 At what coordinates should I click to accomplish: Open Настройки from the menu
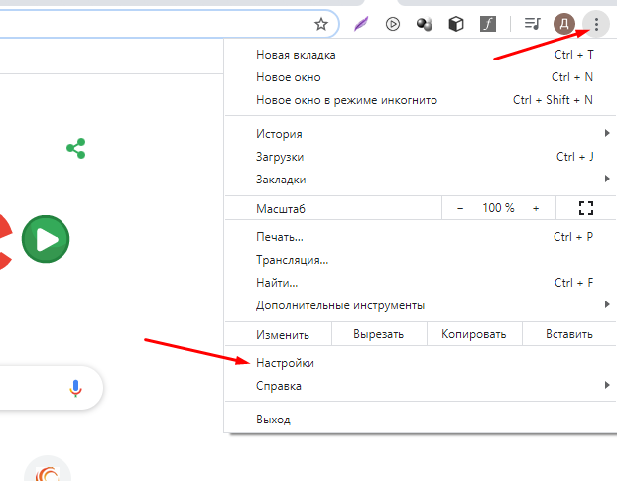421,363
